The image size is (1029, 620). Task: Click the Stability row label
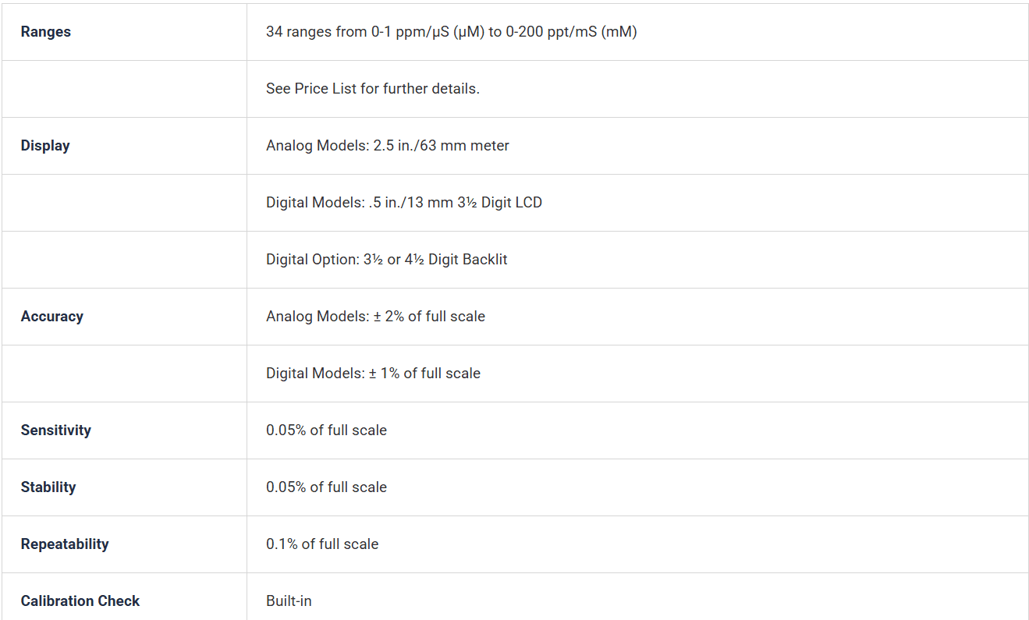pos(48,487)
